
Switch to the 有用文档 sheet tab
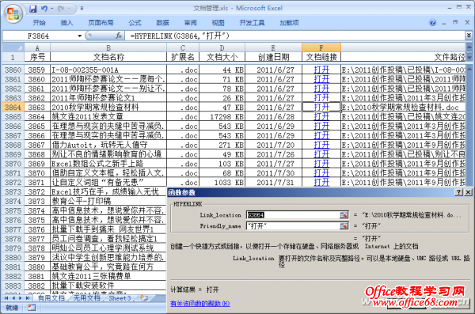coord(51,298)
